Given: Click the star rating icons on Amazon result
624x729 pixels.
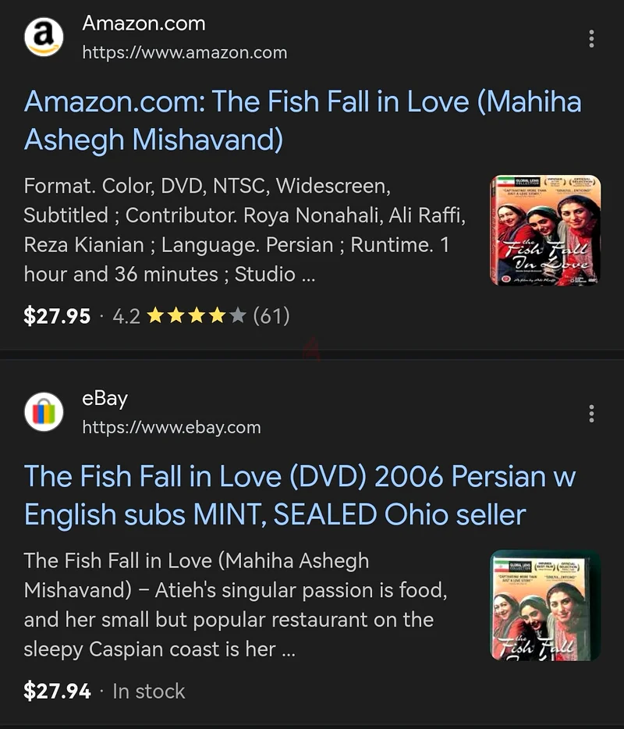Looking at the screenshot, I should pos(196,316).
